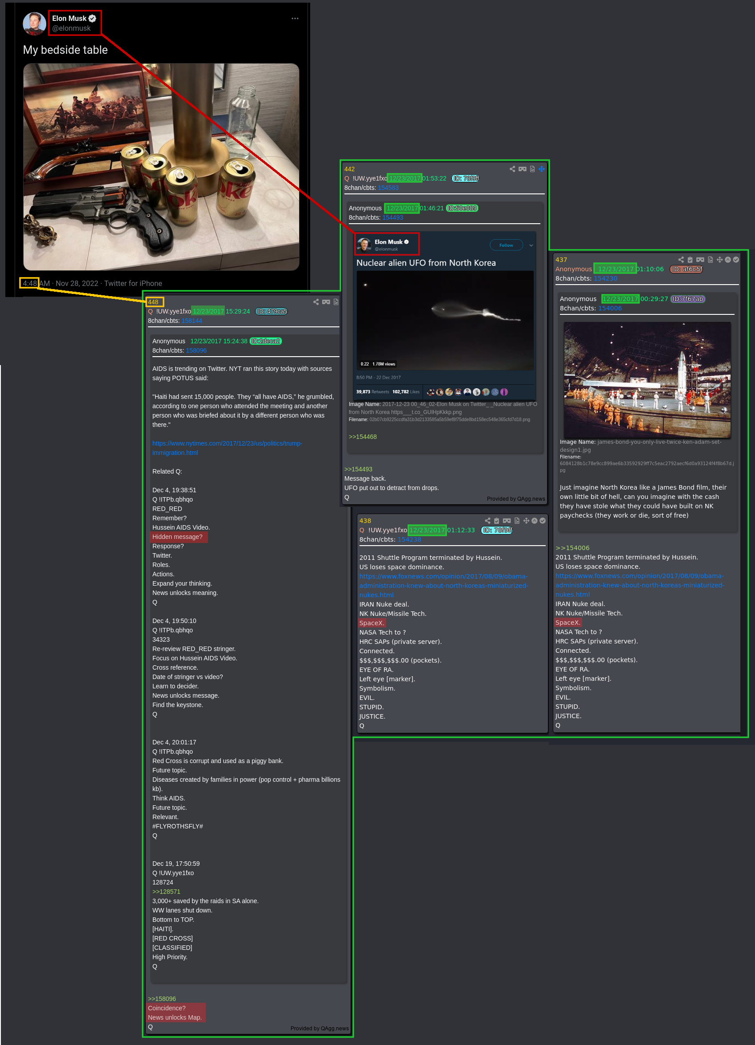
Task: Open 8chan/cbts link 158144
Action: coord(192,321)
